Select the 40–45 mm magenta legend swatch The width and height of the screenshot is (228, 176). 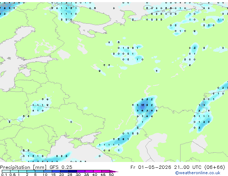(97, 171)
